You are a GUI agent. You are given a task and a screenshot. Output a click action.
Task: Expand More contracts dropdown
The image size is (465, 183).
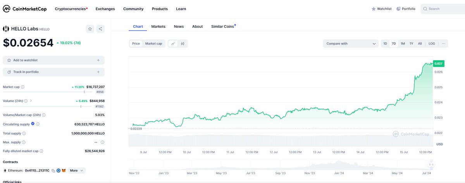pyautogui.click(x=77, y=171)
